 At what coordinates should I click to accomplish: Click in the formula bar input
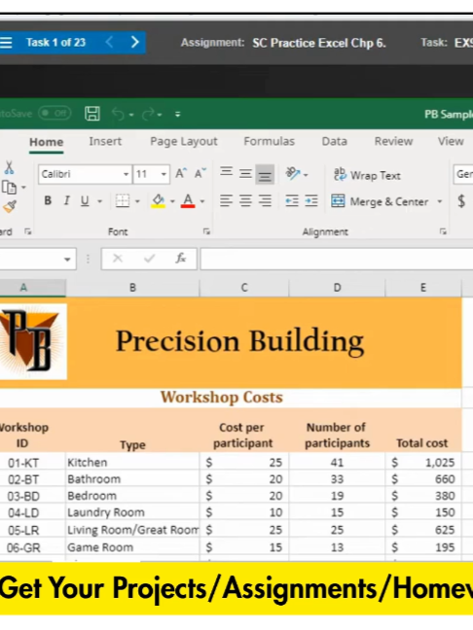pyautogui.click(x=336, y=259)
